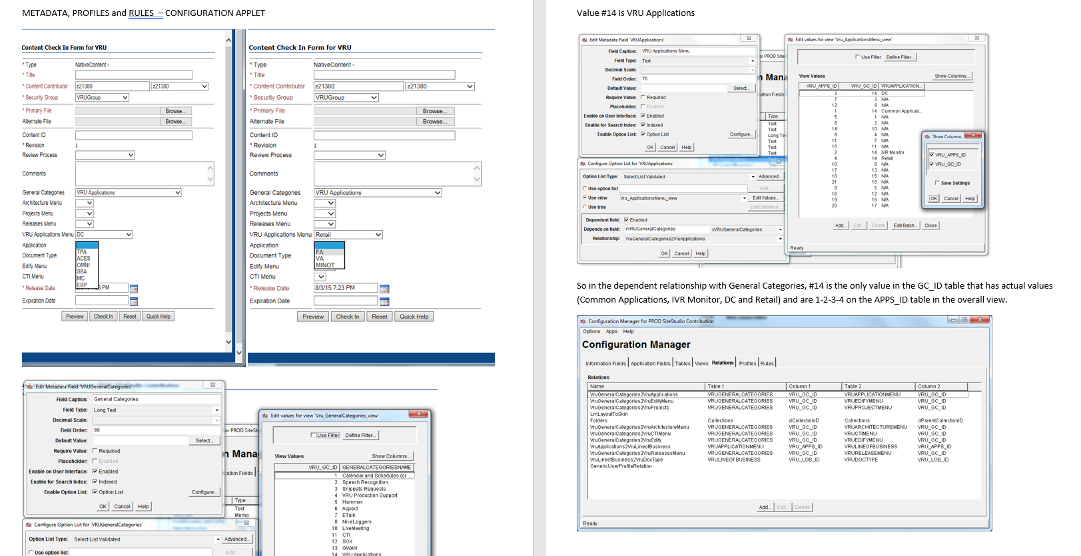Click the Title input field in the Retail form
This screenshot has width=1081, height=556.
[x=384, y=75]
